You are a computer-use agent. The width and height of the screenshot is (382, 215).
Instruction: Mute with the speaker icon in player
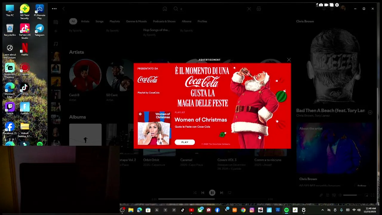pos(340,195)
